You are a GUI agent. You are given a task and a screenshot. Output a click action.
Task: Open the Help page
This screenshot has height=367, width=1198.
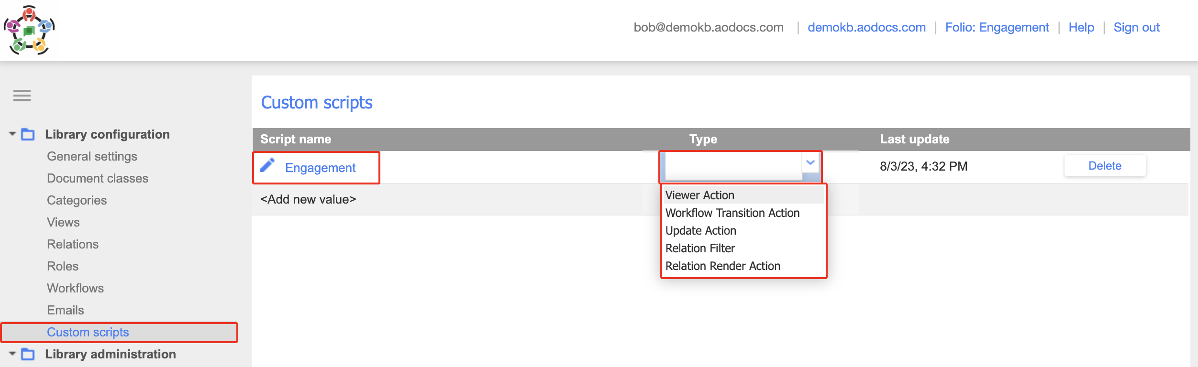click(x=1081, y=27)
